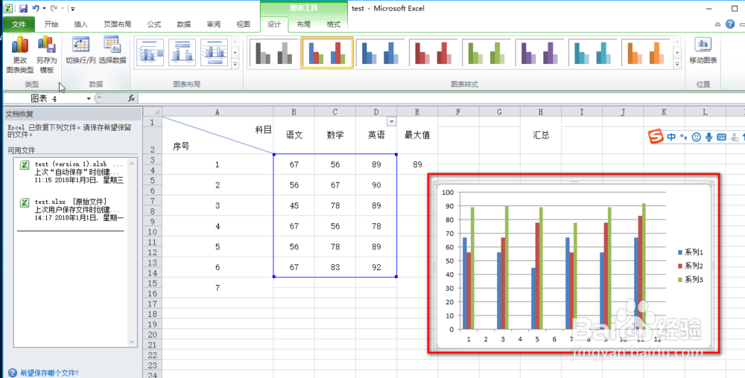Open Sogou soft keyboard icon
Viewport: 745px width, 378px height.
click(720, 137)
